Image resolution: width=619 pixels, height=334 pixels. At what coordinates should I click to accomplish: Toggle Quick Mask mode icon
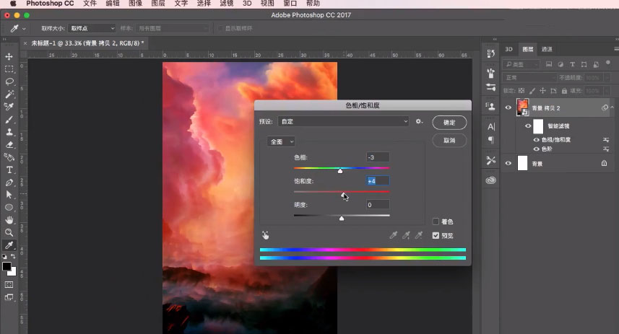coord(9,285)
